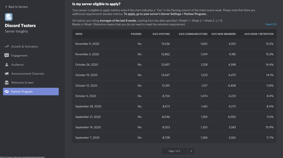The image size is (283, 158).
Task: Click the Avg Week 1 Retention header
Action: click(259, 34)
